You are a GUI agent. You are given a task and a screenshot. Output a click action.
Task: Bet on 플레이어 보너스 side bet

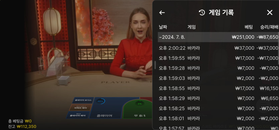click(83, 100)
